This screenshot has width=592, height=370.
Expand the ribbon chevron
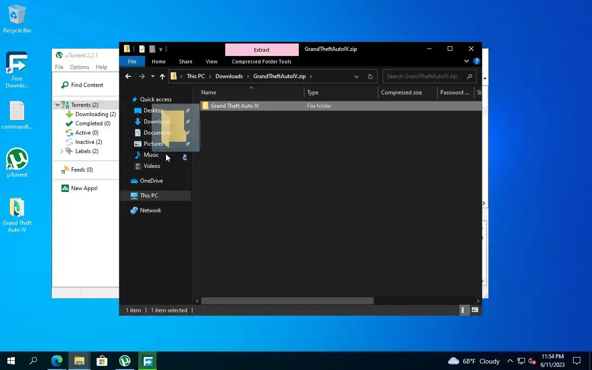point(467,61)
